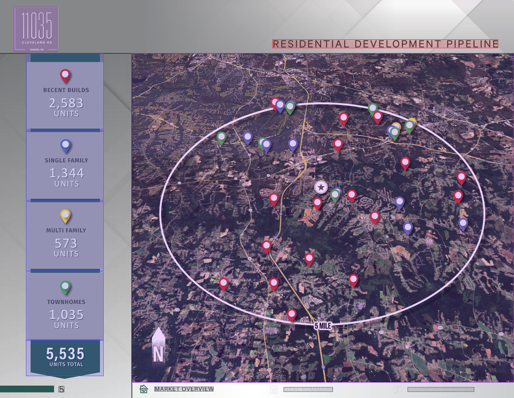Click the 5 MILE radius label
514x398 pixels.
click(323, 326)
